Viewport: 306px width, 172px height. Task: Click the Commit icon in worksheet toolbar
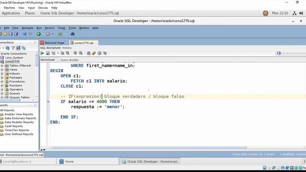click(75, 53)
